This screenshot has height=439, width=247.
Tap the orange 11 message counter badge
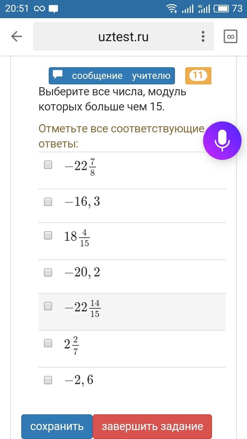click(198, 76)
